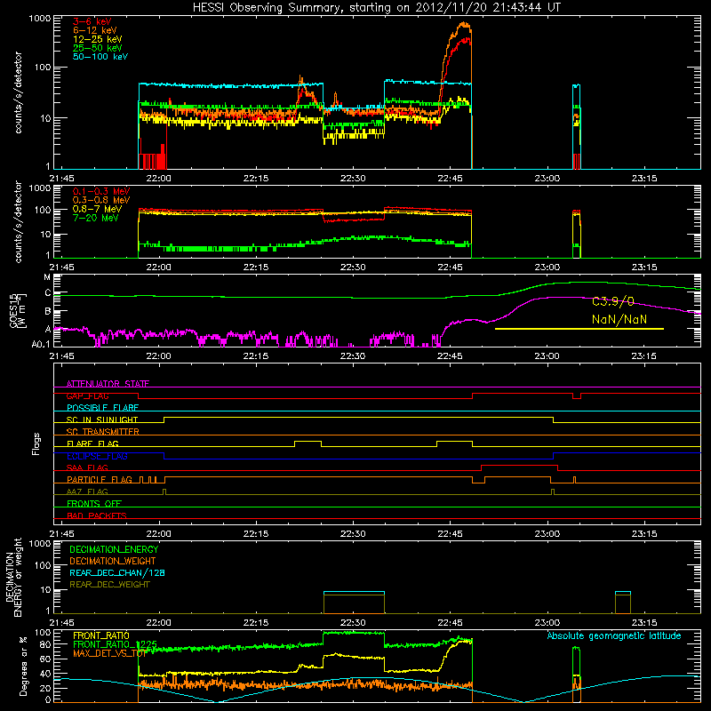Click the yellow flare duration bar
Viewport: 711px width, 711px height.
[x=579, y=329]
